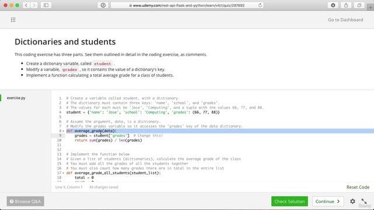Select the exercise.py file tab
This screenshot has height=210, width=374.
(x=16, y=98)
